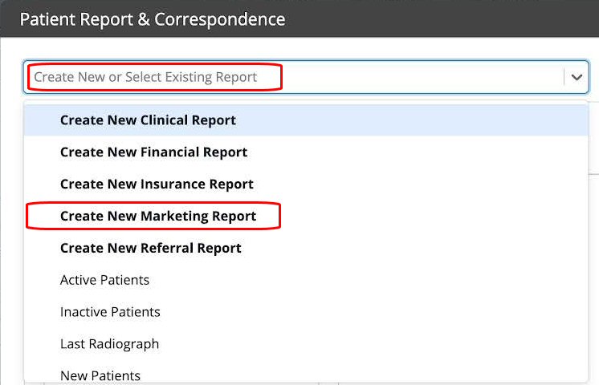Choose Create New Financial Report
This screenshot has width=599, height=385.
306,152
